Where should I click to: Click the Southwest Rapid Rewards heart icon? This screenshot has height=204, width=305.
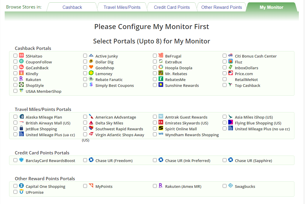(x=91, y=128)
